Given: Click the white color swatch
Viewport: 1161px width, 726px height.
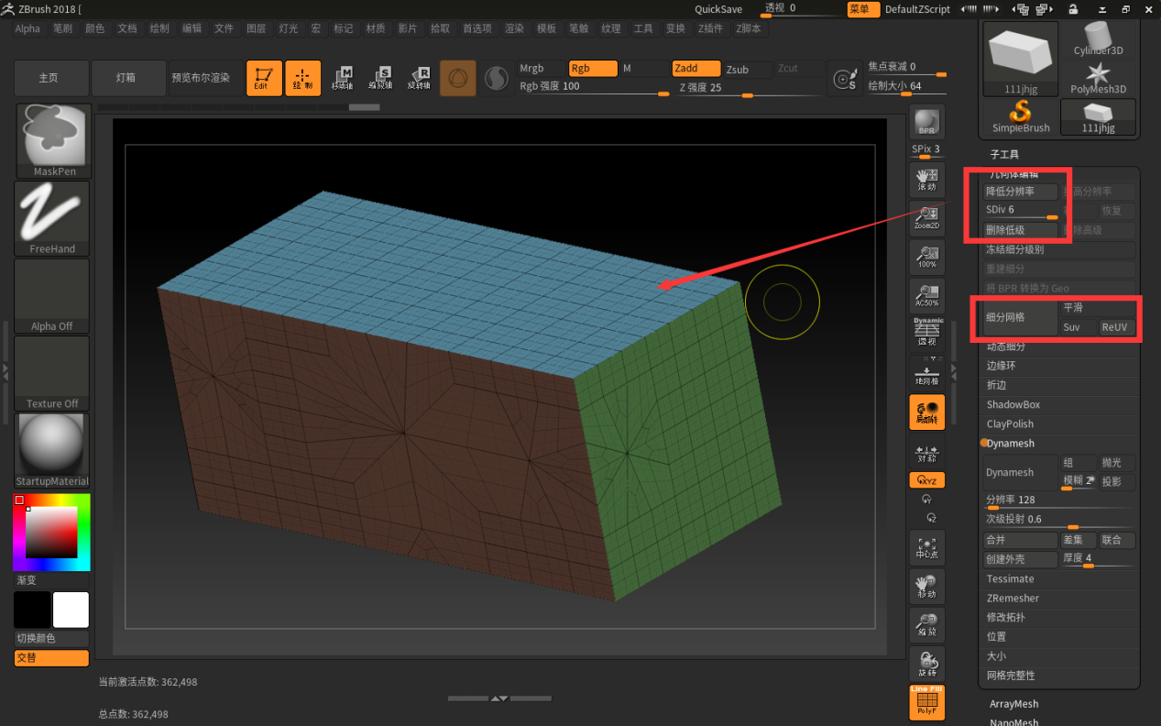Looking at the screenshot, I should pos(71,610).
